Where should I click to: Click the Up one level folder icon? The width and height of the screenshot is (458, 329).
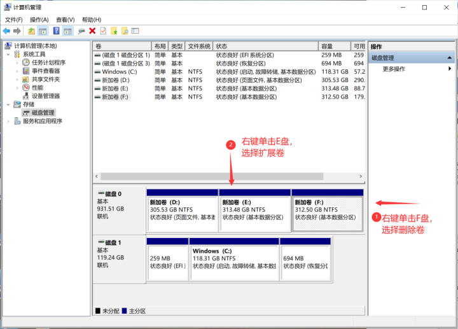tap(31, 31)
